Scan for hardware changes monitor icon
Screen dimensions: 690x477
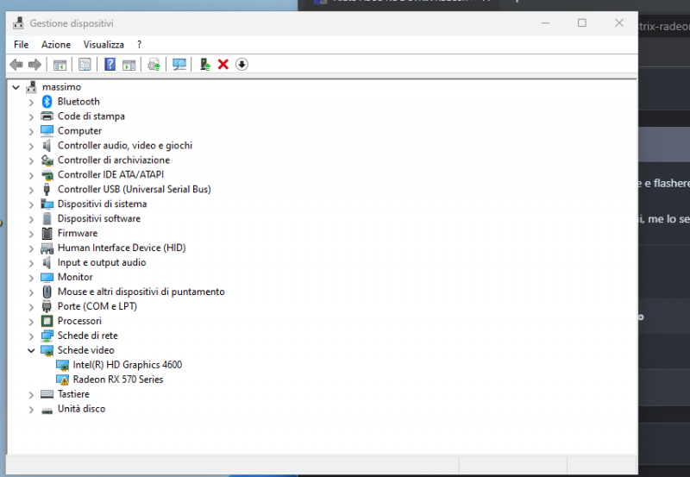(179, 65)
